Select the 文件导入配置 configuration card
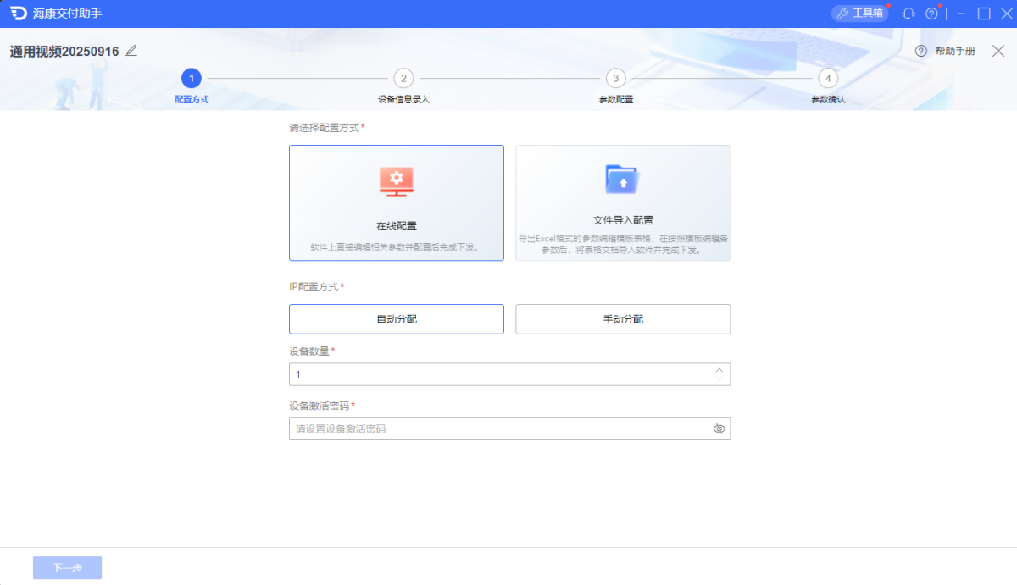This screenshot has width=1017, height=585. pyautogui.click(x=622, y=202)
